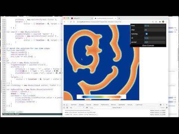The image size is (179, 134).
Task: Click the site info icon in address bar
Action: click(78, 22)
